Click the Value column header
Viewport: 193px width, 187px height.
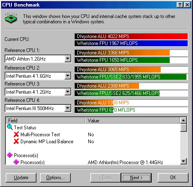pos(132,120)
